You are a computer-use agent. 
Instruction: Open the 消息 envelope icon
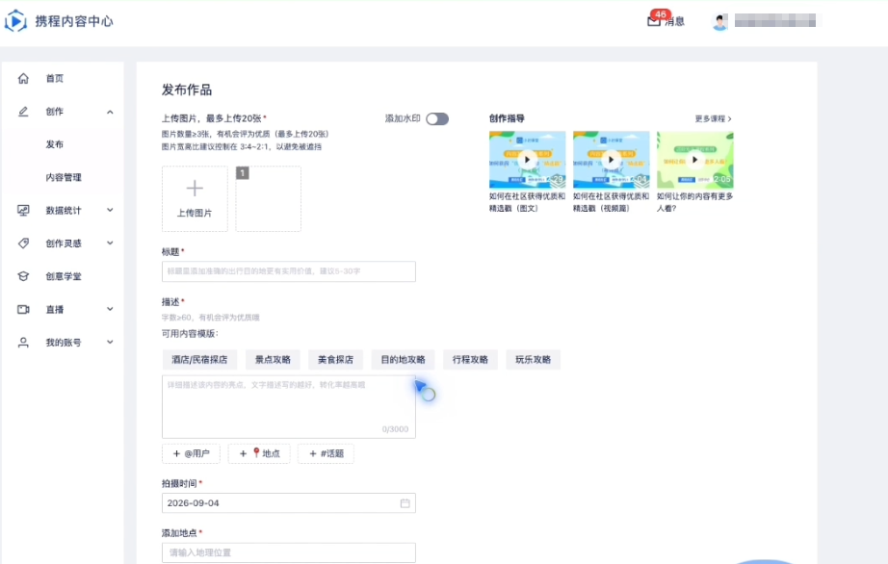(654, 21)
